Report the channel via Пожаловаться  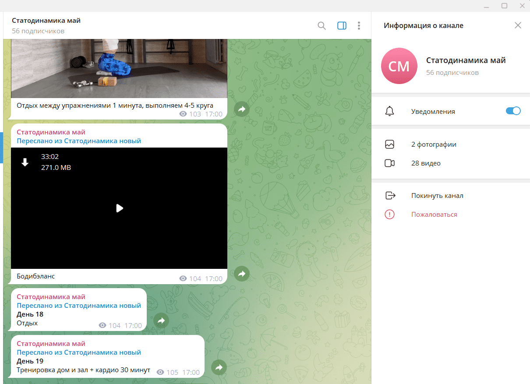[x=434, y=215]
